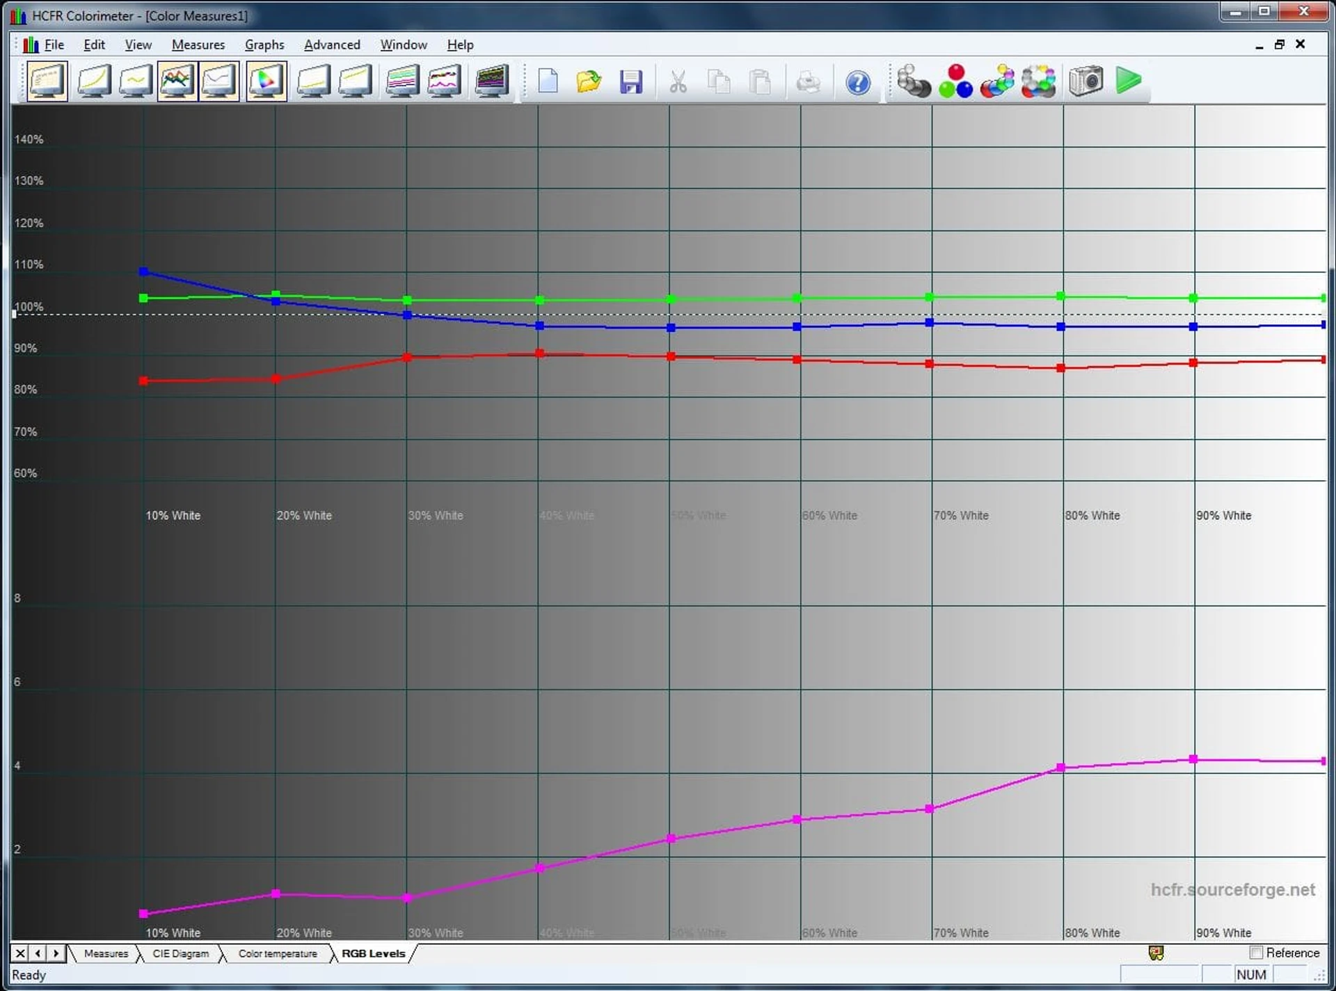Image resolution: width=1336 pixels, height=991 pixels.
Task: Show the luminance curve graph view
Action: pyautogui.click(x=94, y=81)
